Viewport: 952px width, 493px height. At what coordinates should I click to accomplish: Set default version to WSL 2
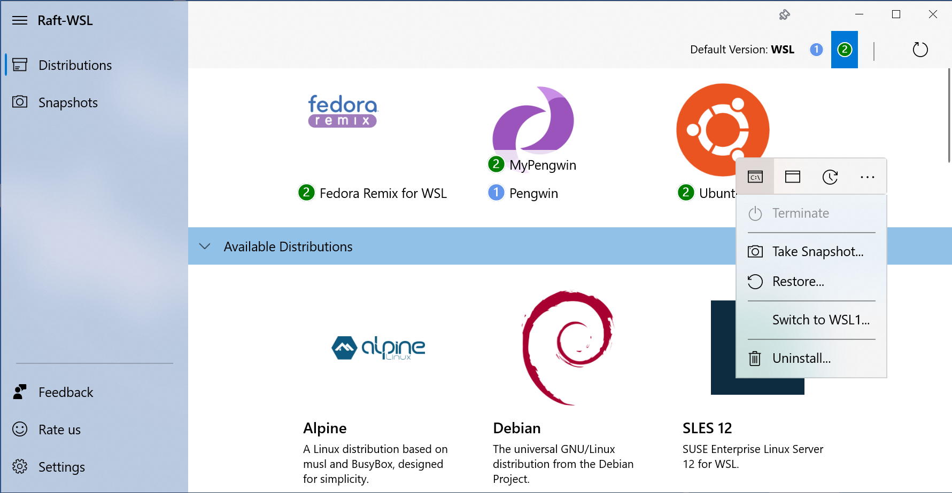(x=845, y=49)
